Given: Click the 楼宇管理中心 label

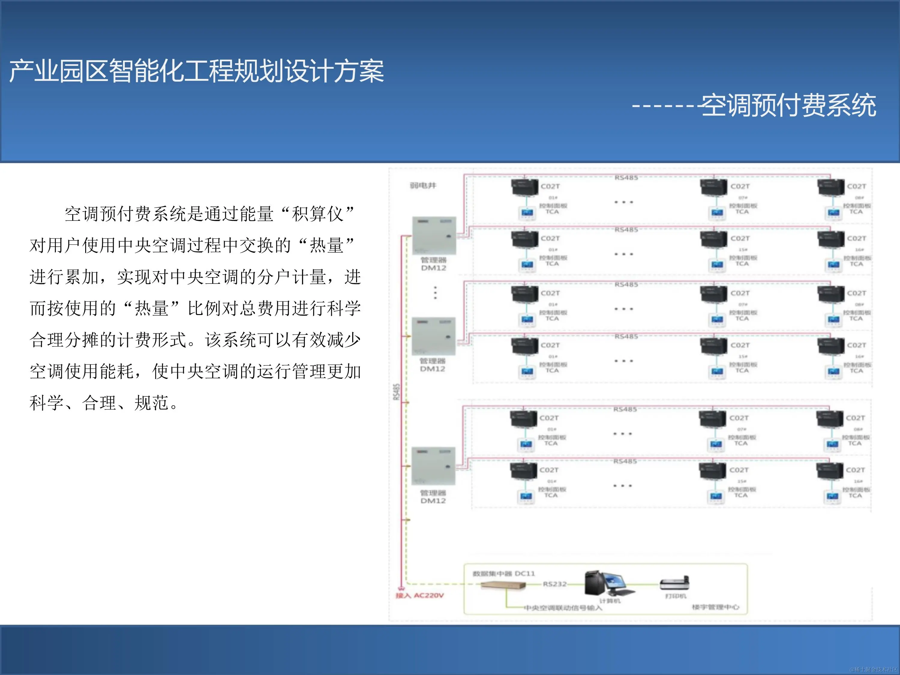Looking at the screenshot, I should pos(716,607).
